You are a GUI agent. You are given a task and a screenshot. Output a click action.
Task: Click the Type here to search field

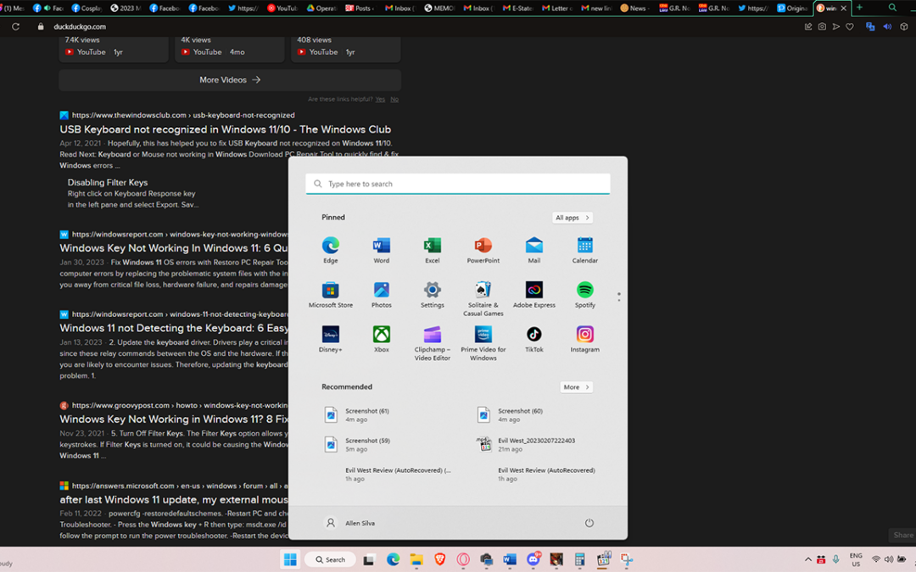(458, 184)
